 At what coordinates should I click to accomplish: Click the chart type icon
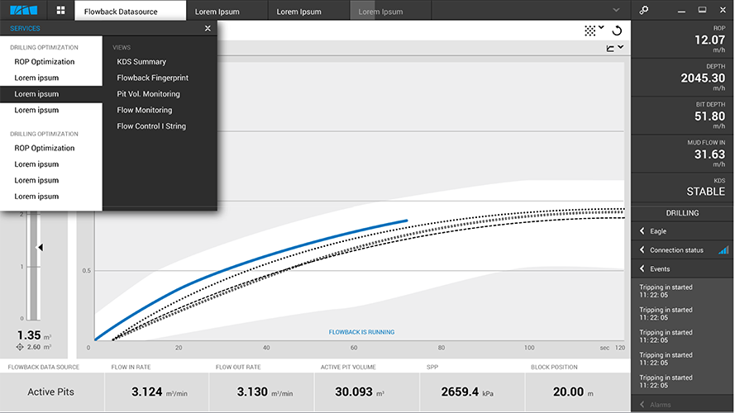[x=611, y=49]
